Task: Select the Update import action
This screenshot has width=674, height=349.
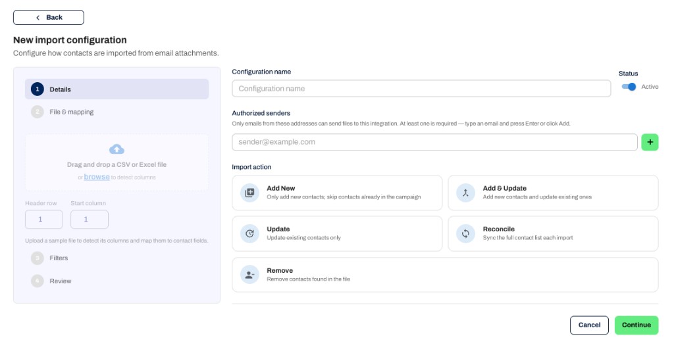Action: [x=337, y=233]
